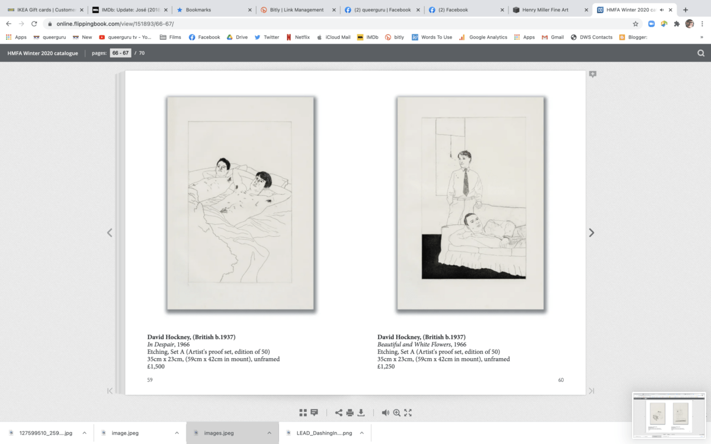Screen dimensions: 711x444
Task: Click the Zoom extension icon
Action: point(652,24)
